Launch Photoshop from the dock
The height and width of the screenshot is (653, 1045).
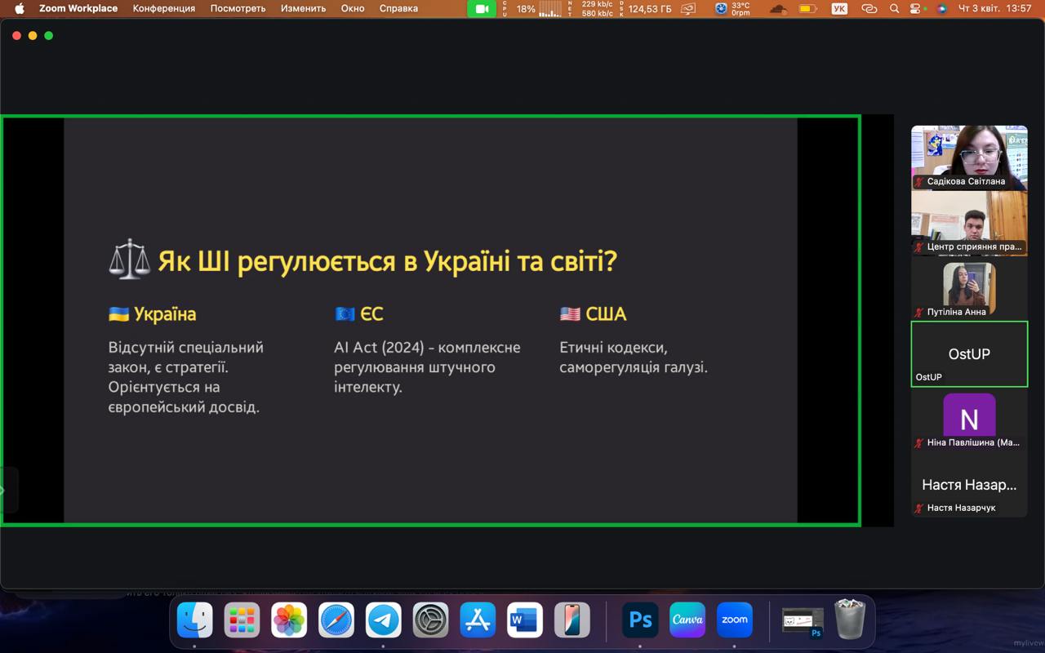(x=640, y=620)
